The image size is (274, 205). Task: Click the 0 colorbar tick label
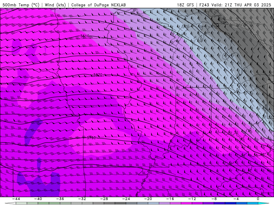click(x=258, y=199)
